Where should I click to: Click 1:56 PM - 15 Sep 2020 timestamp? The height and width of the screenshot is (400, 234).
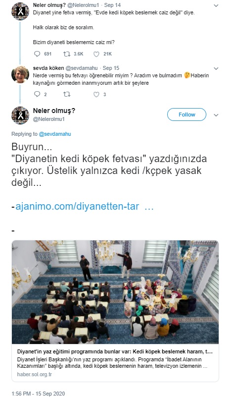38,394
